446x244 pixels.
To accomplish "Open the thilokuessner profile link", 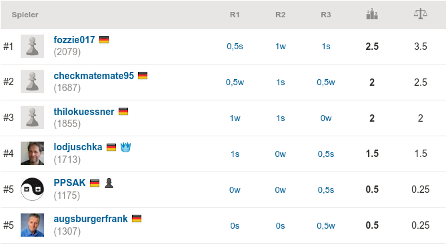I will [84, 112].
